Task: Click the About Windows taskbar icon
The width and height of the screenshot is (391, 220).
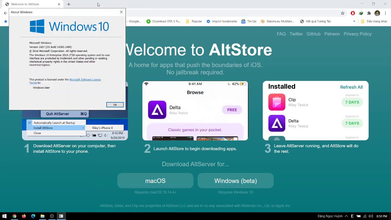Action: (61, 216)
